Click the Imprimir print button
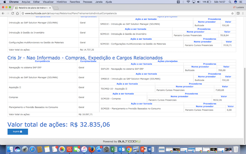The width and height of the screenshot is (246, 154). pyautogui.click(x=18, y=132)
